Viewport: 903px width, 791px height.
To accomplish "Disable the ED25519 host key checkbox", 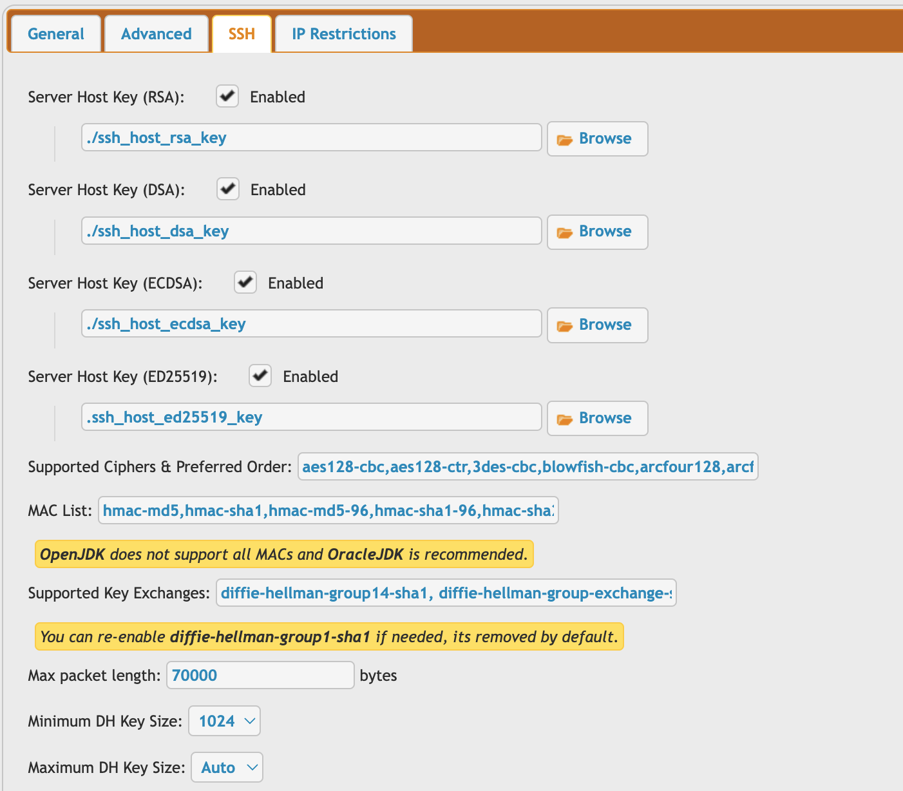I will (x=260, y=376).
